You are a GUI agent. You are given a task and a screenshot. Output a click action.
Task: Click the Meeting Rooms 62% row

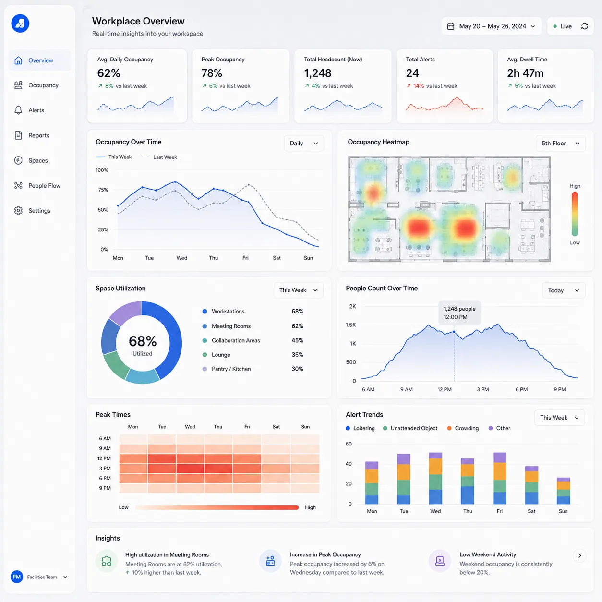point(253,326)
